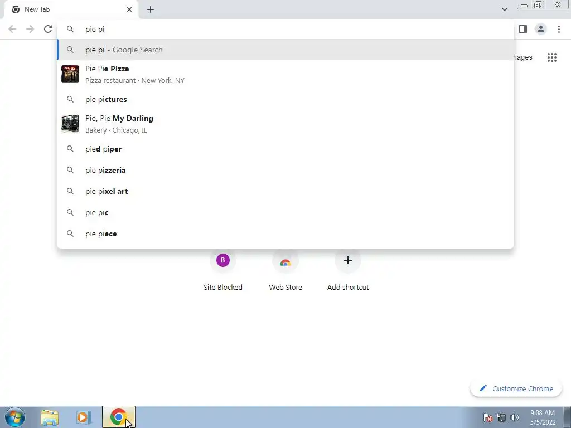571x428 pixels.
Task: Open the Windows Start menu
Action: pyautogui.click(x=15, y=417)
